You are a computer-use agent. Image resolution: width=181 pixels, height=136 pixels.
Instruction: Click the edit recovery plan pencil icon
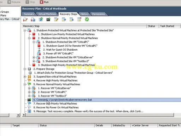click(x=25, y=19)
